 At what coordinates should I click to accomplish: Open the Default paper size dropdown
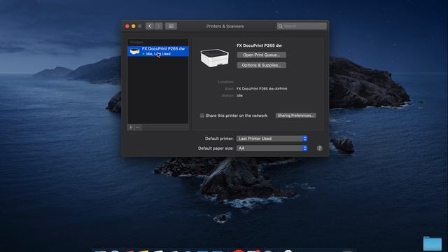(x=272, y=148)
